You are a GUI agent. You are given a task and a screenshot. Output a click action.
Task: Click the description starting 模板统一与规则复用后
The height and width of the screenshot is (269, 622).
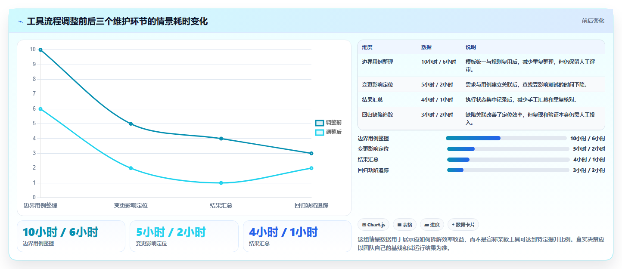coord(530,66)
